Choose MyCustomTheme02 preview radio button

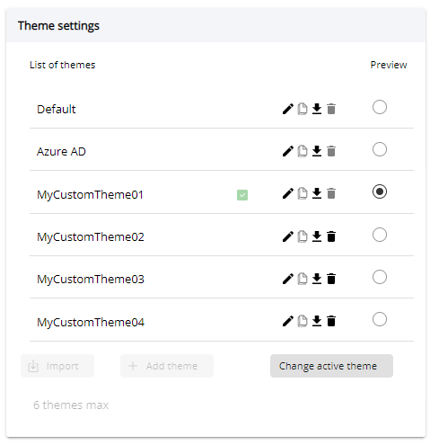coord(380,235)
